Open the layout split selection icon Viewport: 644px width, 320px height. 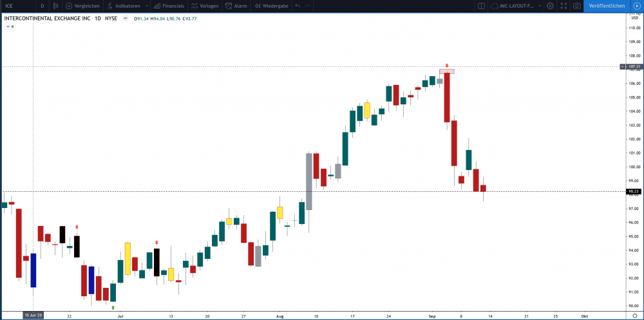coord(481,6)
